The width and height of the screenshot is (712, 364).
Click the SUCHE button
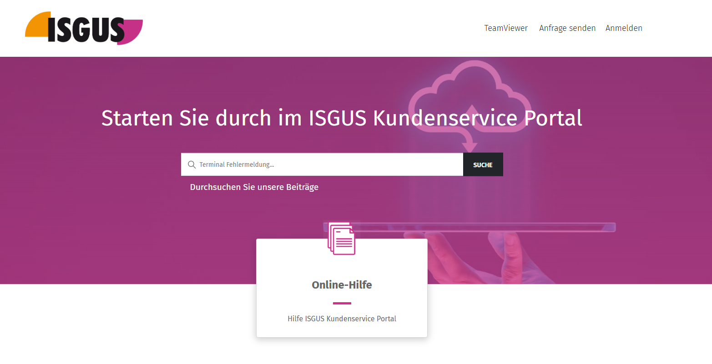[483, 165]
